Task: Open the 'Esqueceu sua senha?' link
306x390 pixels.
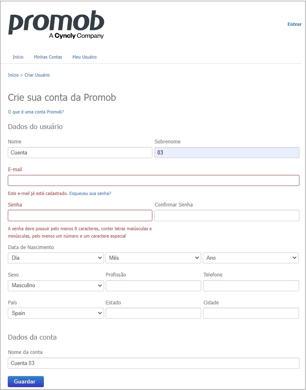Action: click(90, 193)
